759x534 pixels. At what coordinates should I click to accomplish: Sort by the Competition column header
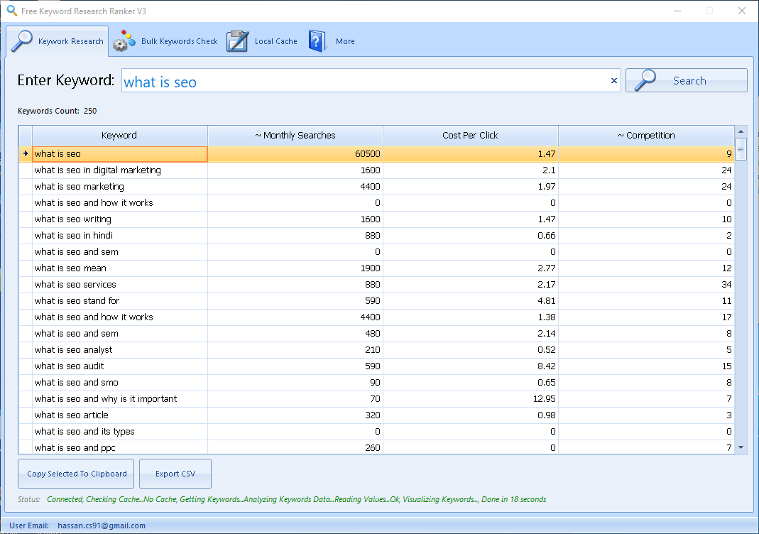coord(646,136)
